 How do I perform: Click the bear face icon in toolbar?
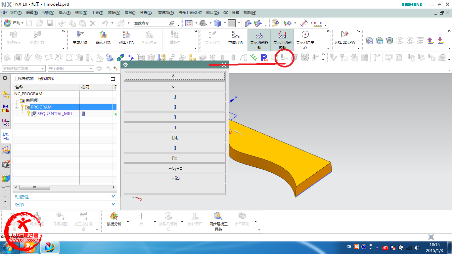(x=305, y=58)
